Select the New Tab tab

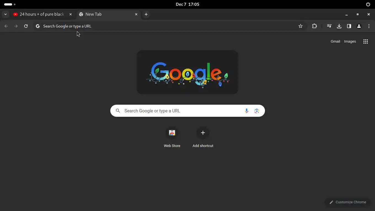click(x=108, y=14)
